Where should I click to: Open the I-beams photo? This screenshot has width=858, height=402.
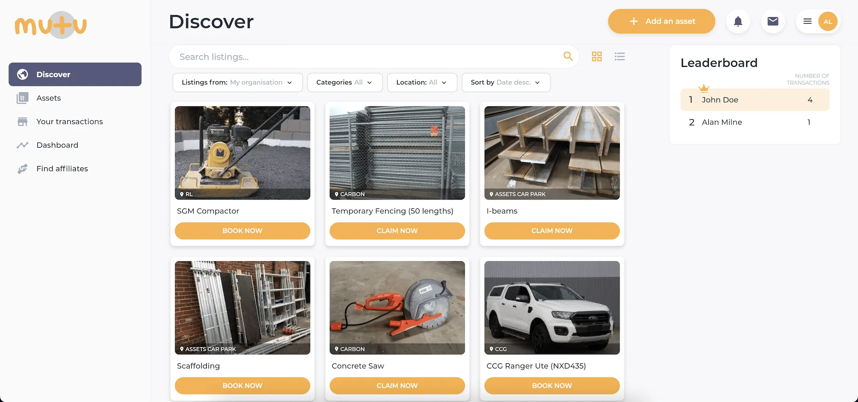click(x=552, y=153)
